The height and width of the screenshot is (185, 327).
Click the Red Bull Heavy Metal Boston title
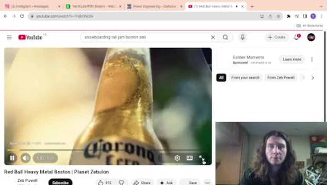pos(56,172)
